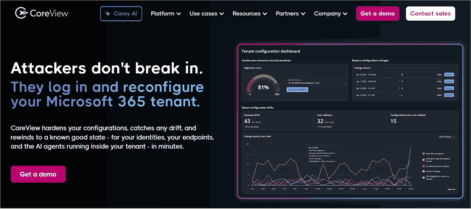Expand the Use cases dropdown
The height and width of the screenshot is (209, 471).
pyautogui.click(x=207, y=14)
